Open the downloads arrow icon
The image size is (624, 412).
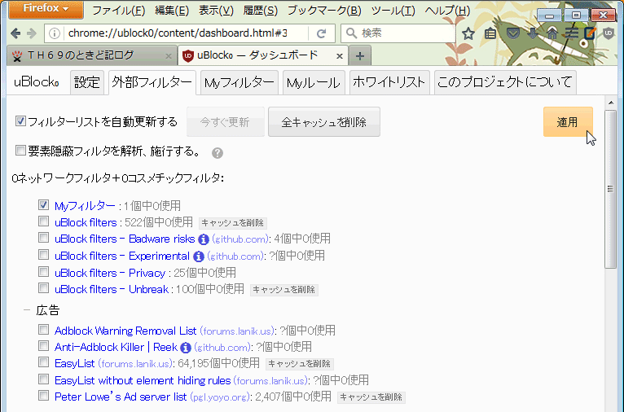coord(533,33)
